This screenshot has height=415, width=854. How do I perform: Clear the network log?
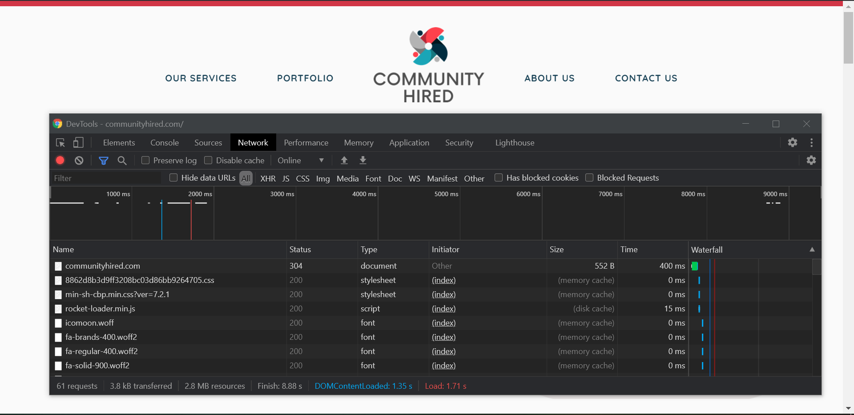point(79,161)
